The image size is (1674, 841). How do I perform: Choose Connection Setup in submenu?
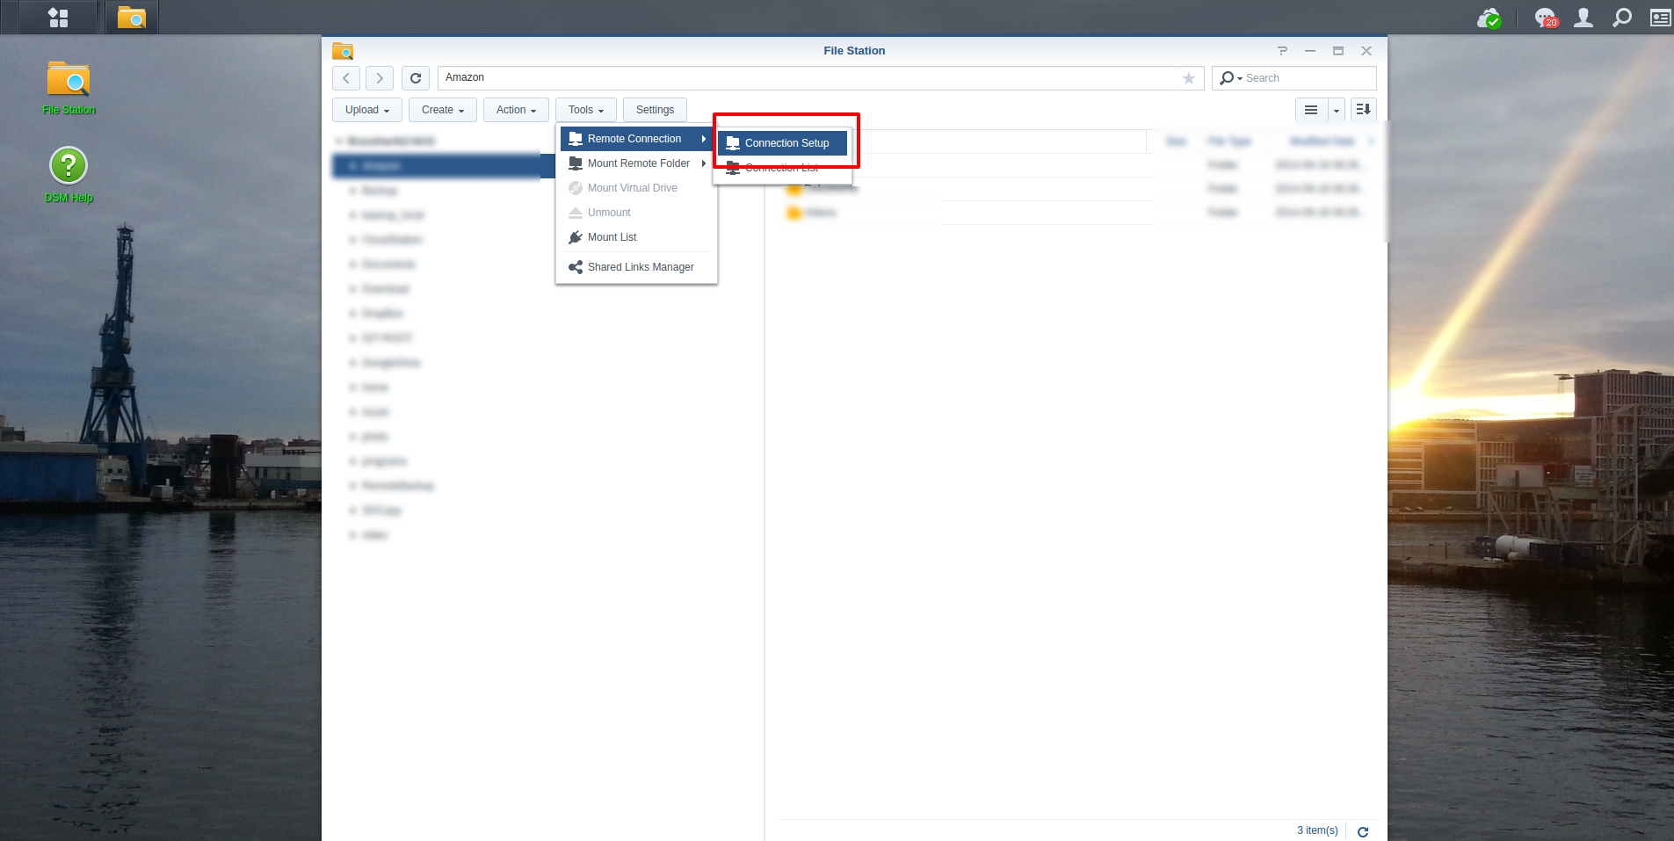pos(783,143)
